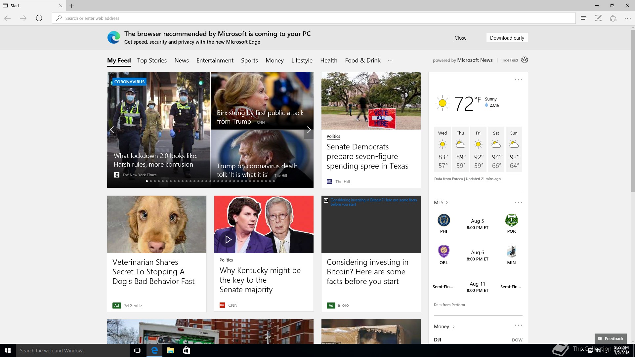Switch to the Top Stories tab

(152, 60)
